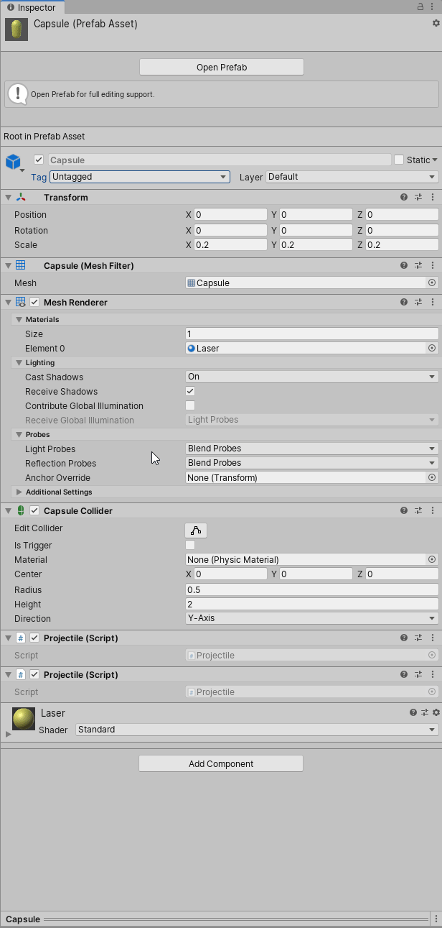Click the Laser material preview sphere
442x928 pixels.
point(24,719)
